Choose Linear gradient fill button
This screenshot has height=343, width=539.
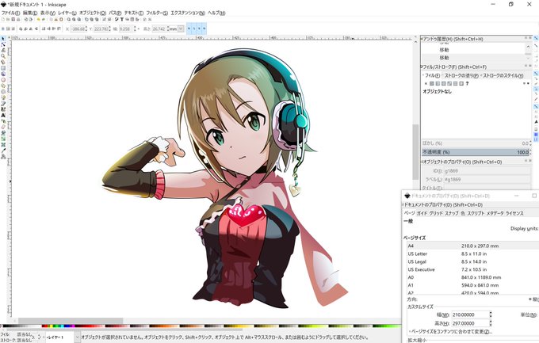(x=438, y=83)
